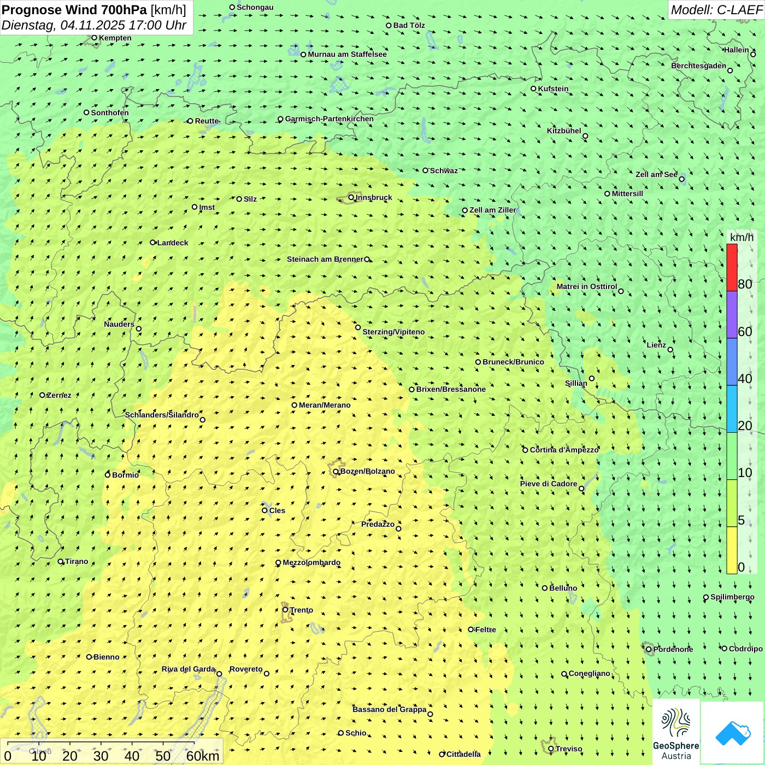765x765 pixels.
Task: Click the 'Mezzolombardo' label
Action: point(311,562)
